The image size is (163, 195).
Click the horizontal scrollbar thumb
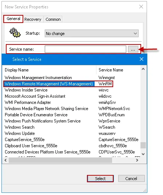pyautogui.click(x=60, y=160)
